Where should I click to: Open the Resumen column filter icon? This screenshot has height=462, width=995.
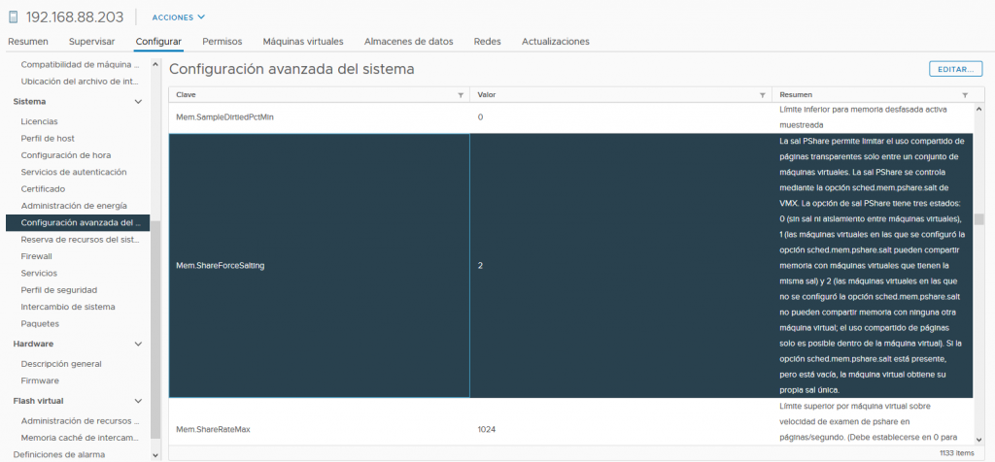(x=965, y=95)
